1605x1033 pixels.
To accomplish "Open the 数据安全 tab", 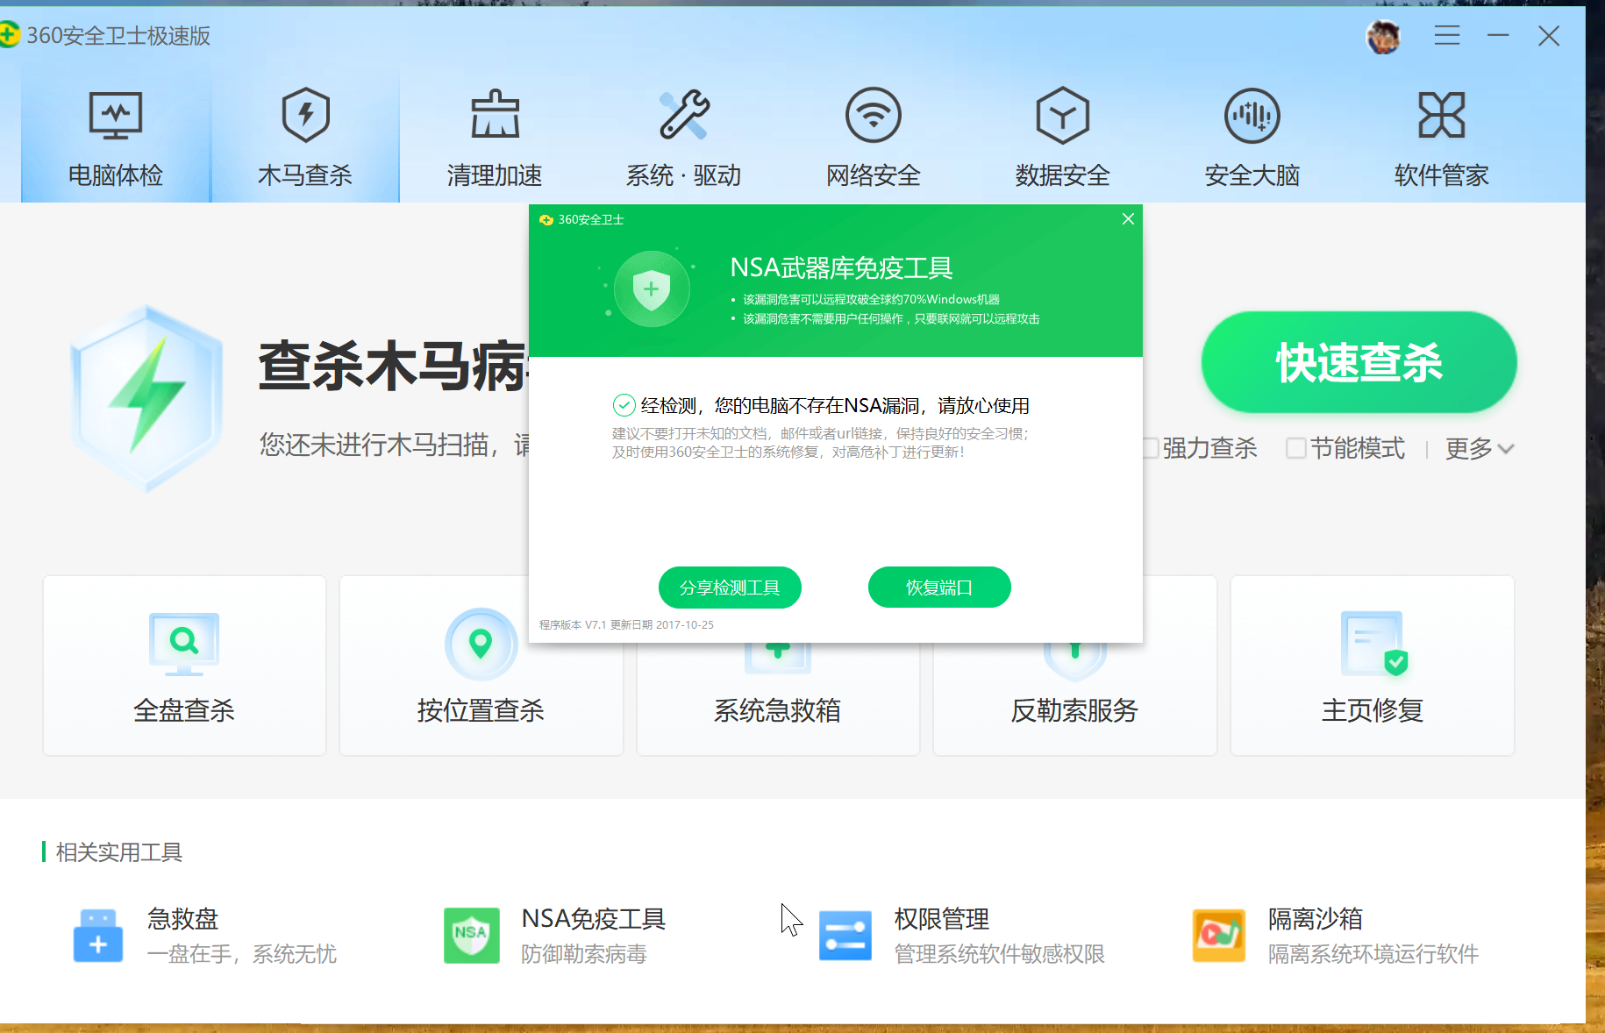I will [1063, 137].
